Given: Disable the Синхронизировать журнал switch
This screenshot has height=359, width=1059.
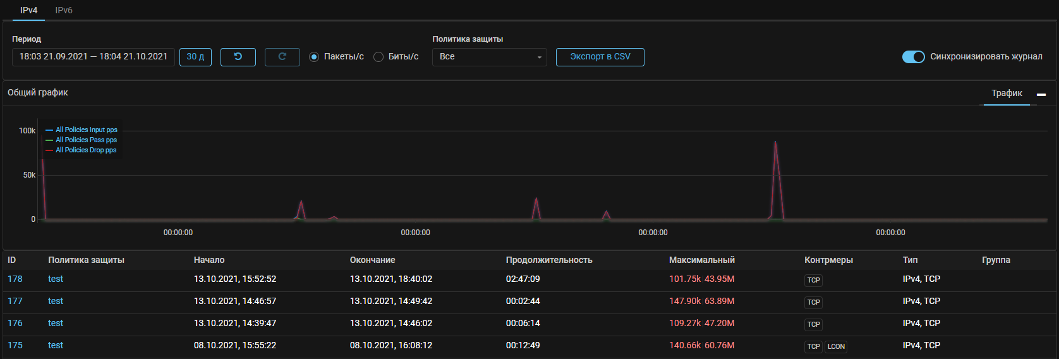Looking at the screenshot, I should (913, 57).
